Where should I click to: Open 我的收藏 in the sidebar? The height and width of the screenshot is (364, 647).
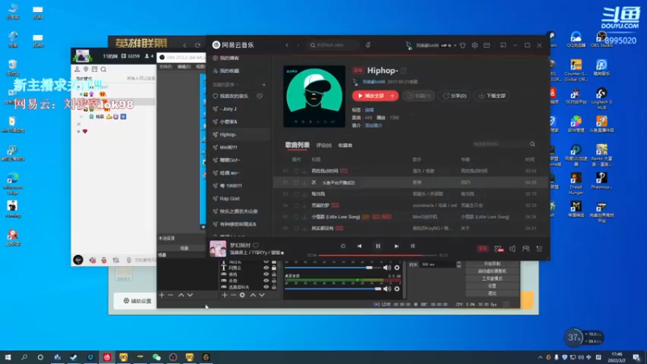click(230, 71)
